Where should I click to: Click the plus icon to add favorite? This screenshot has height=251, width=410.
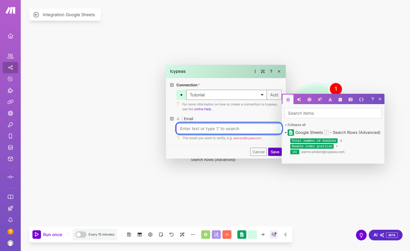pos(263,235)
